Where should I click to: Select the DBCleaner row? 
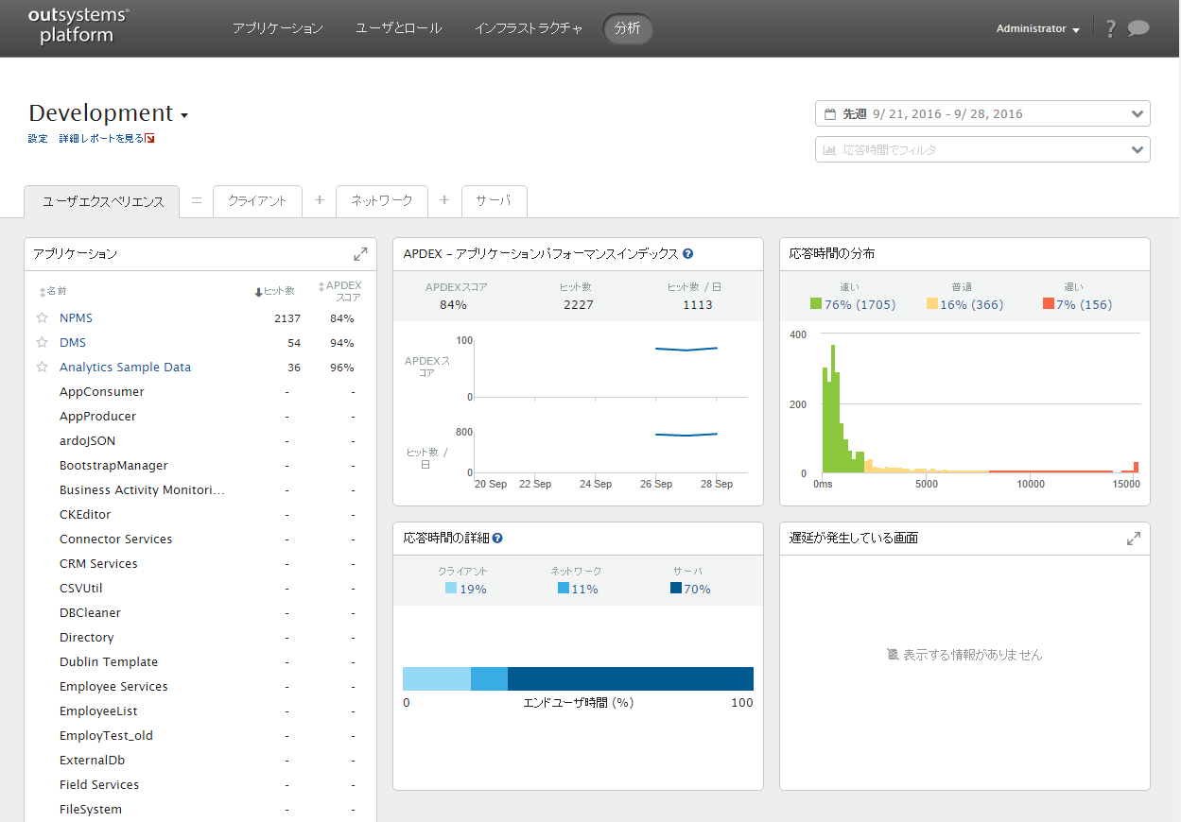pyautogui.click(x=200, y=613)
